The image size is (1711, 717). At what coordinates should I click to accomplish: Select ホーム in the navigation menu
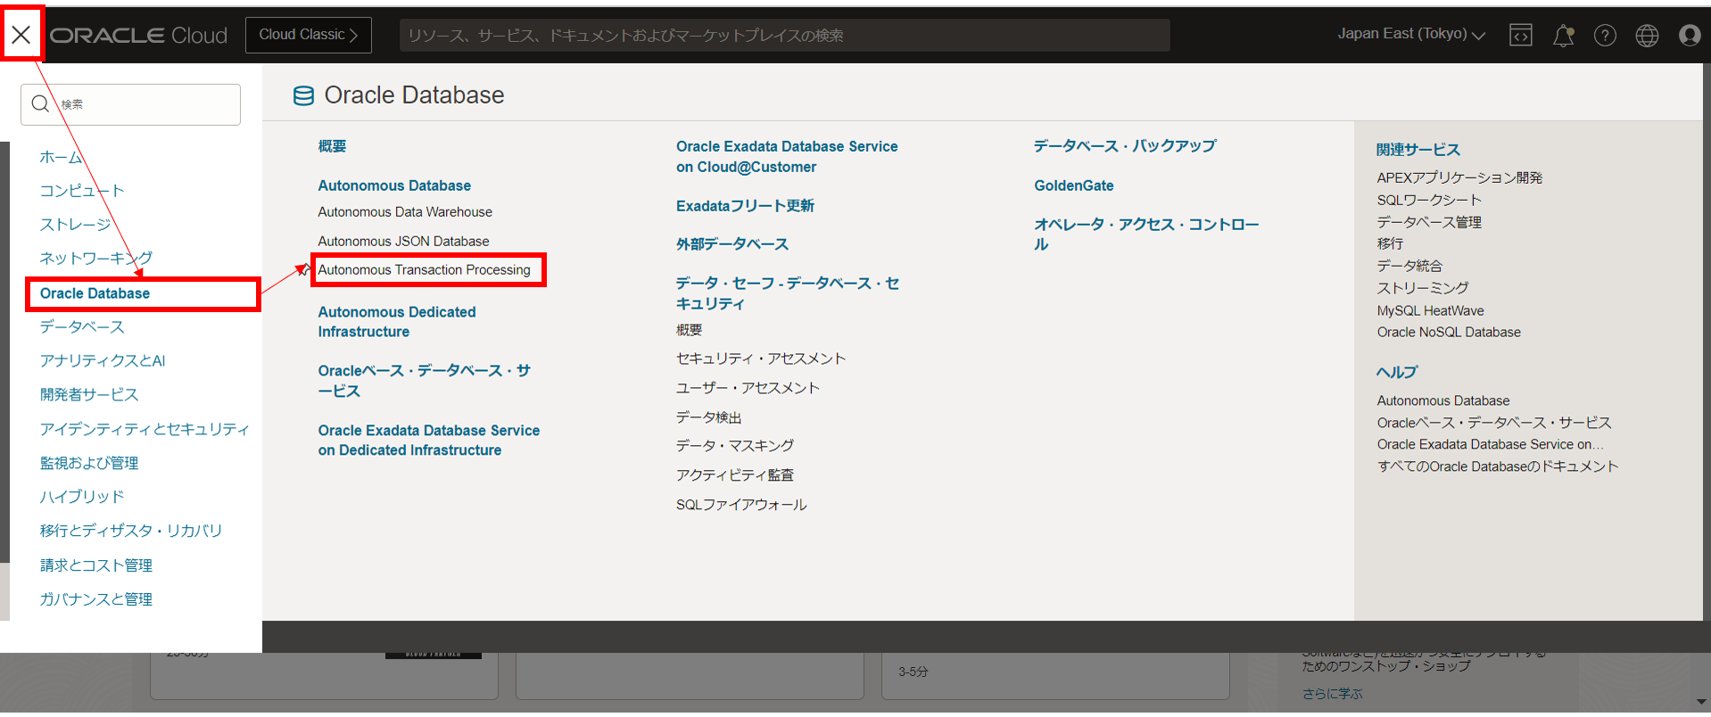[x=61, y=157]
